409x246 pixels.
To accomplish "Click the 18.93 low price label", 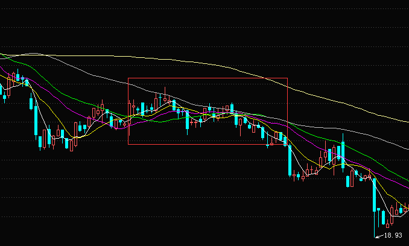I will pyautogui.click(x=393, y=235).
